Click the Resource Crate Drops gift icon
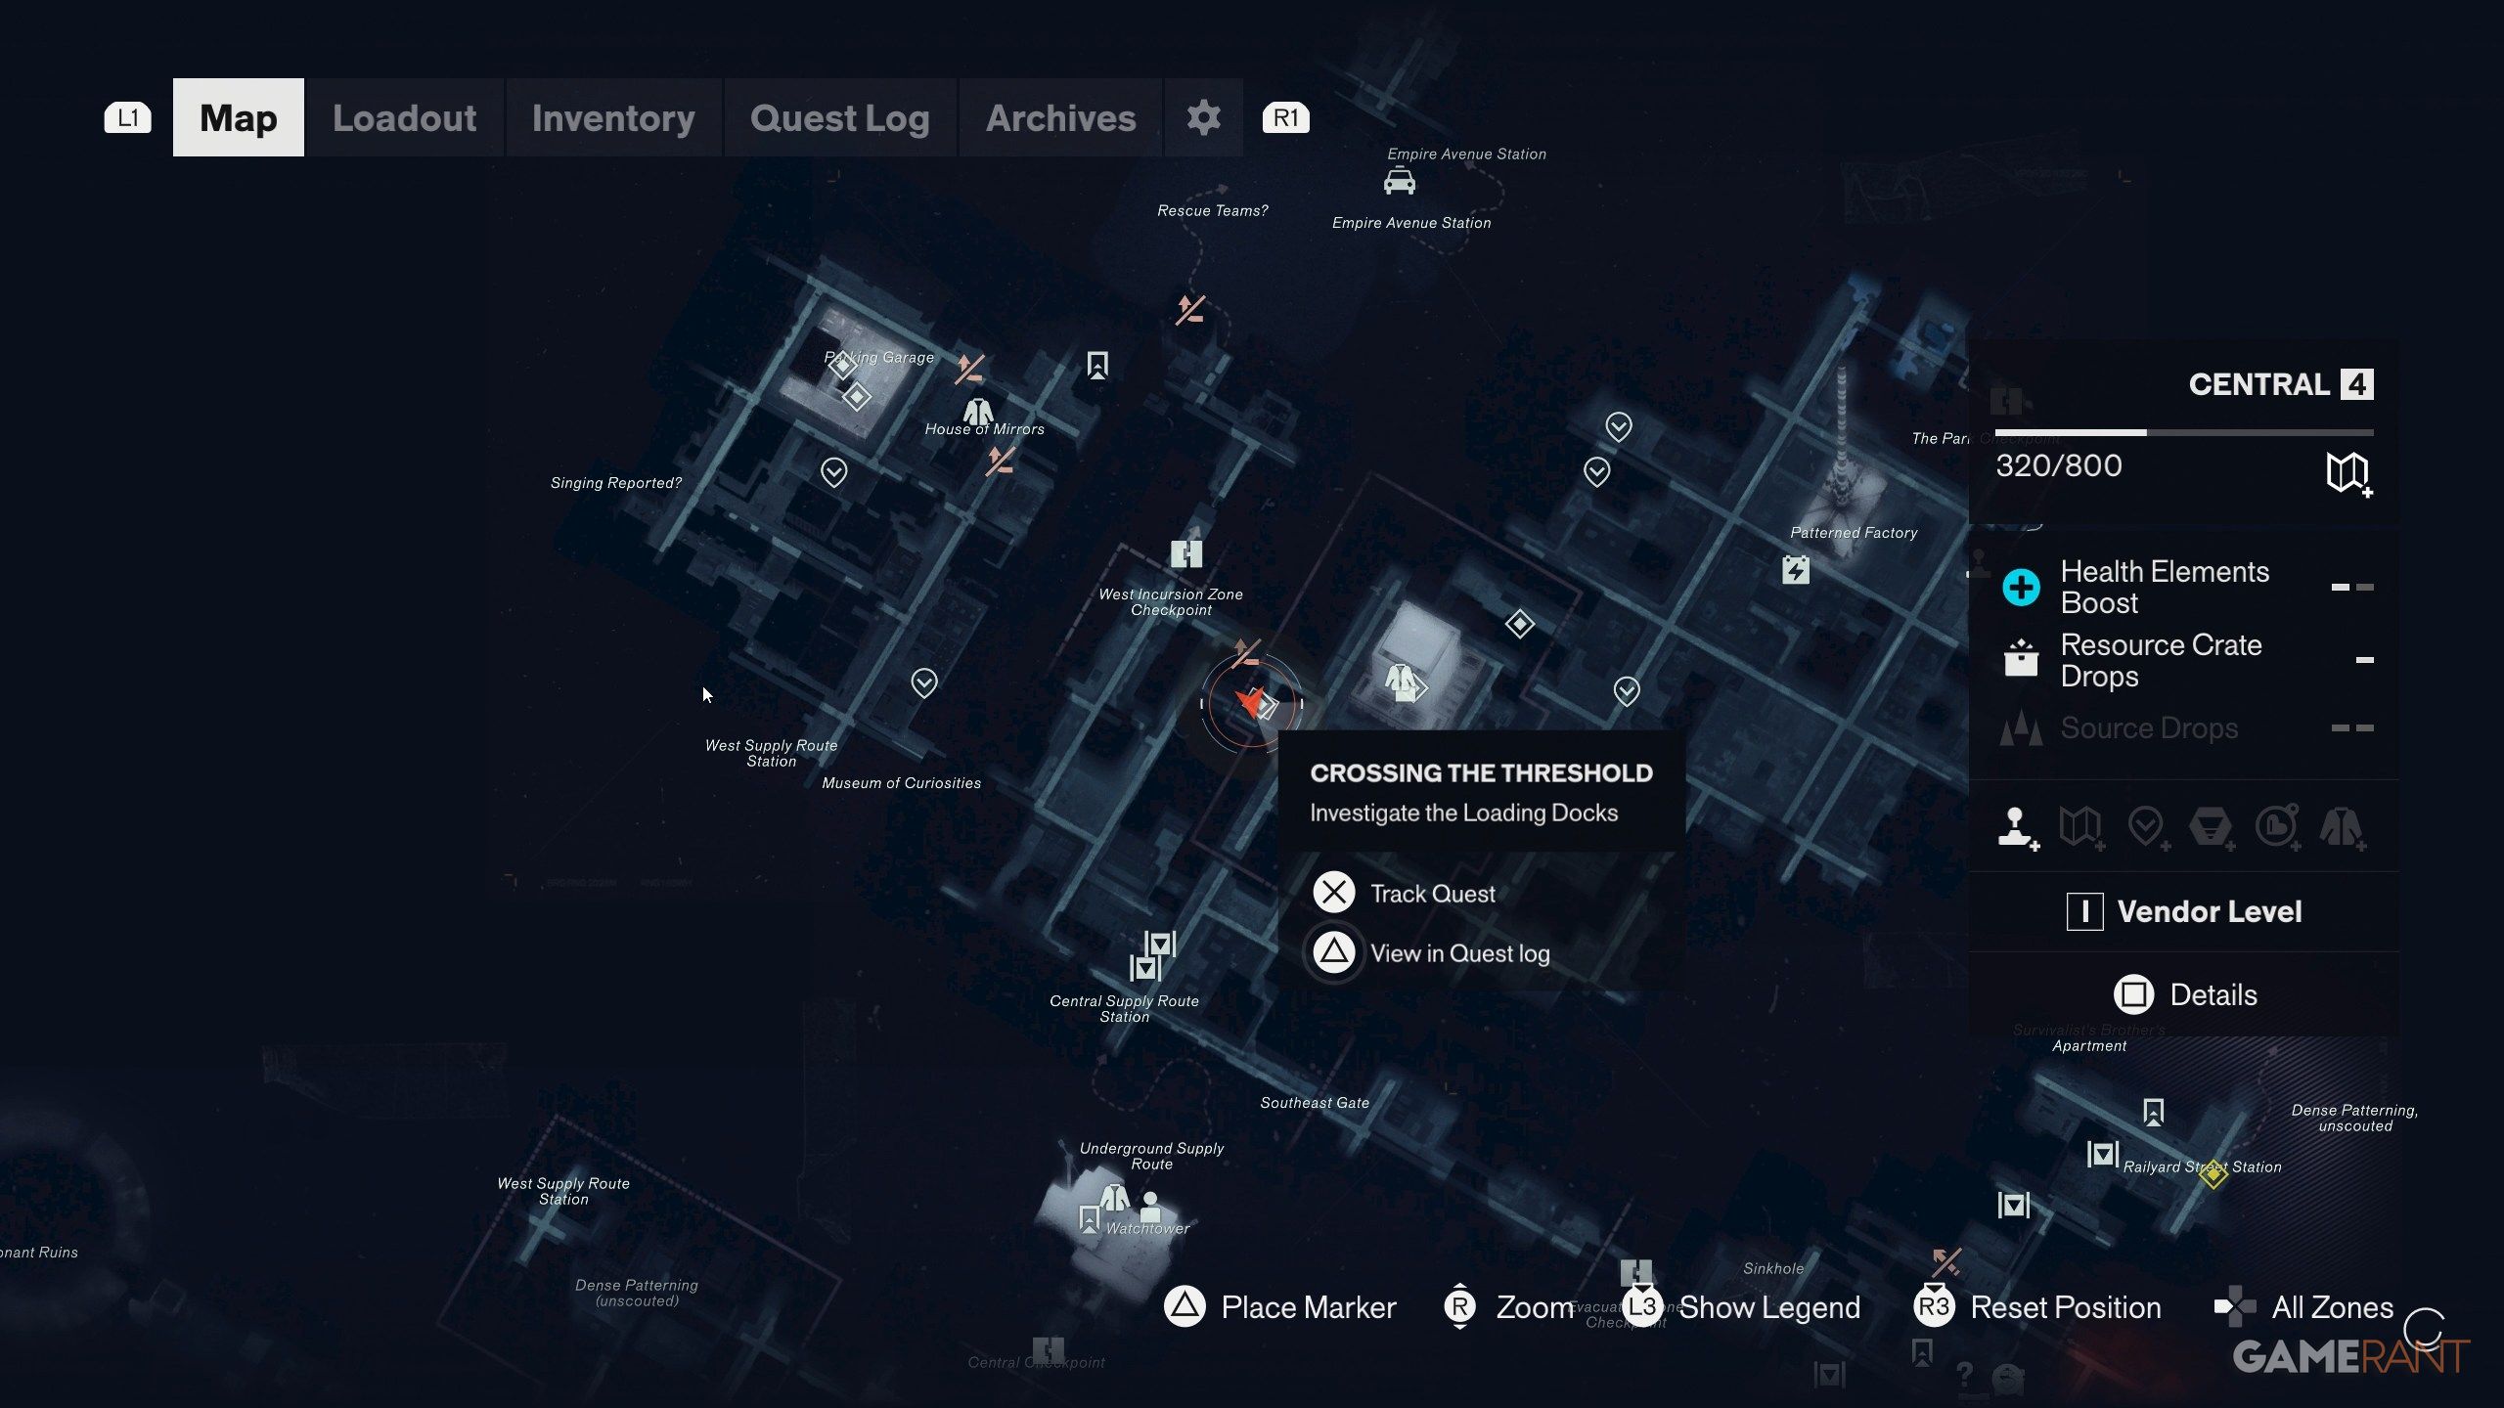The image size is (2504, 1408). (2021, 659)
